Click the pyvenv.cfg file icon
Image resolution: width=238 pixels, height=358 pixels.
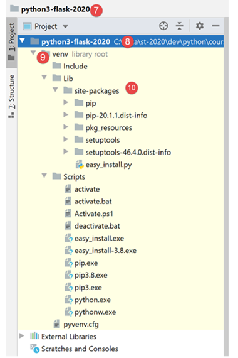coord(57,324)
